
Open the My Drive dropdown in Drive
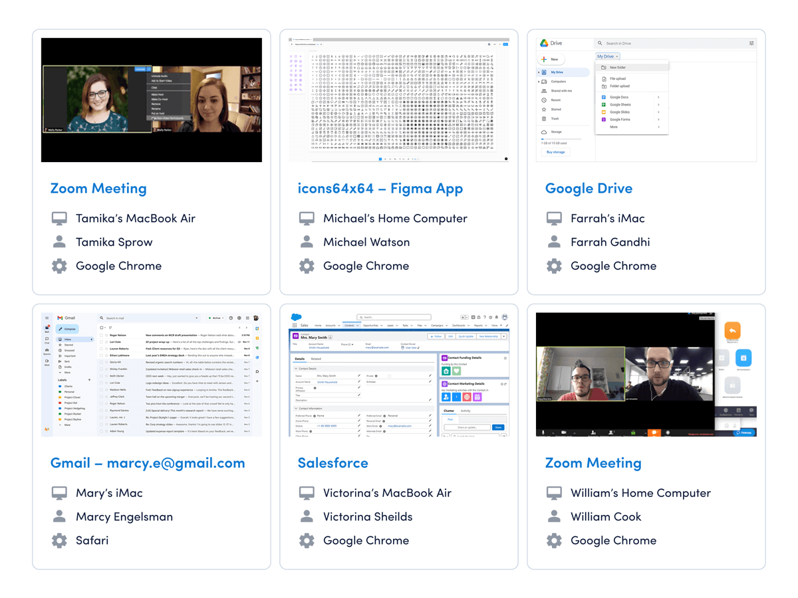[x=607, y=56]
